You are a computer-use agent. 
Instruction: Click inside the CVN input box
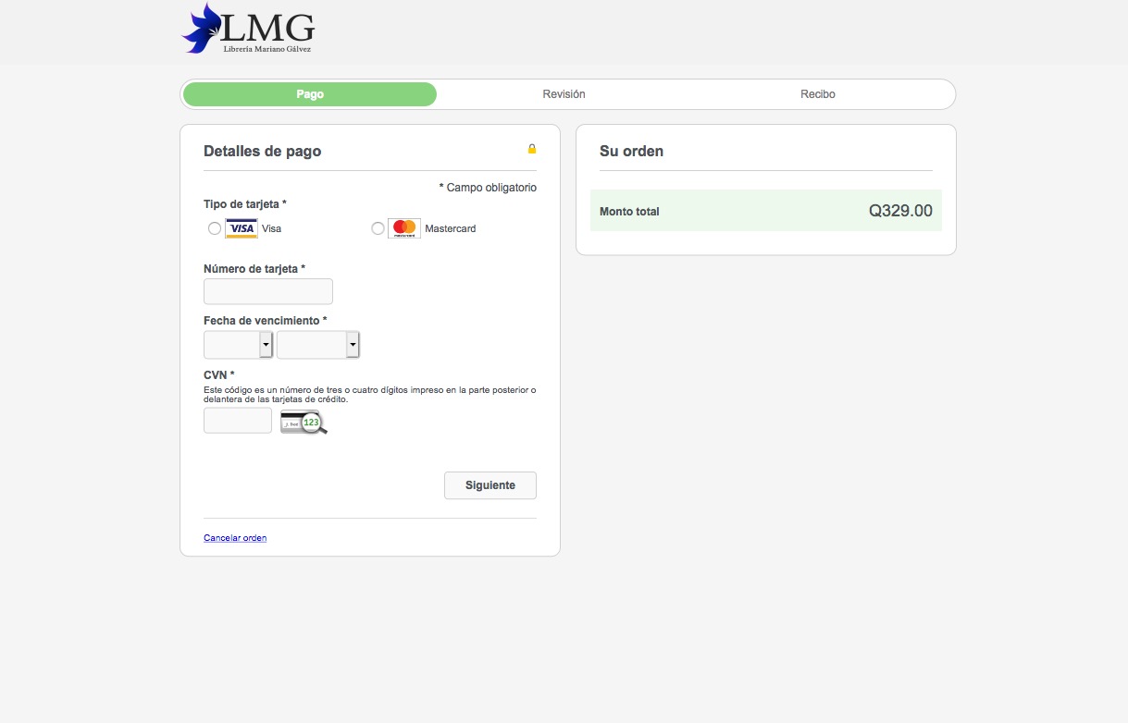click(238, 421)
